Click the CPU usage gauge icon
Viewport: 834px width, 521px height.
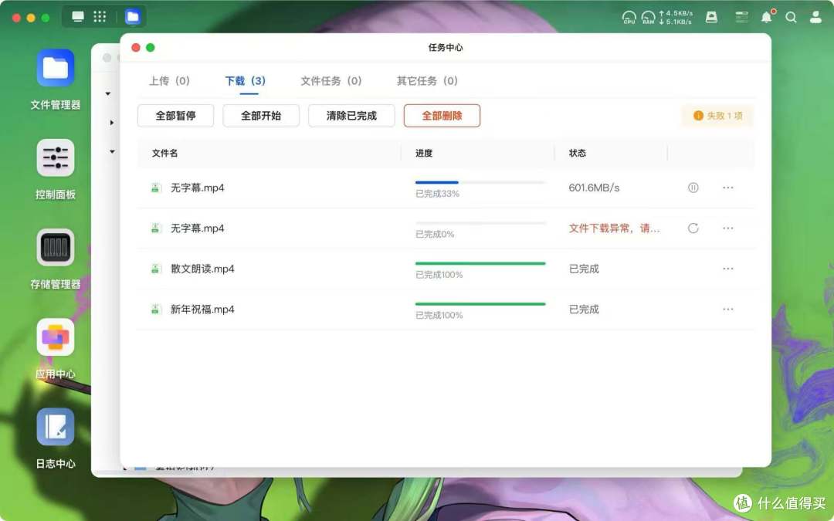pos(629,18)
